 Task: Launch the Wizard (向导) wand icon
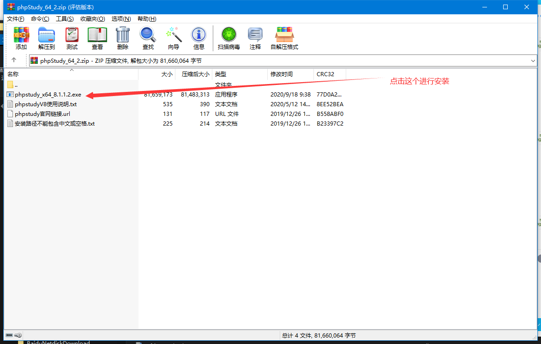pos(174,38)
